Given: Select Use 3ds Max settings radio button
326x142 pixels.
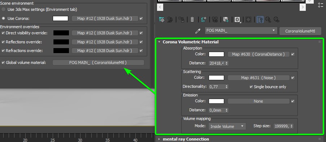Looking at the screenshot, I should tap(3, 9).
